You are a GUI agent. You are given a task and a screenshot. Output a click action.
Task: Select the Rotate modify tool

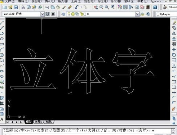coord(174,55)
